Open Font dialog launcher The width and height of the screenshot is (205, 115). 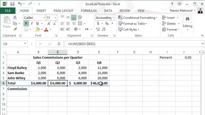tap(56, 35)
